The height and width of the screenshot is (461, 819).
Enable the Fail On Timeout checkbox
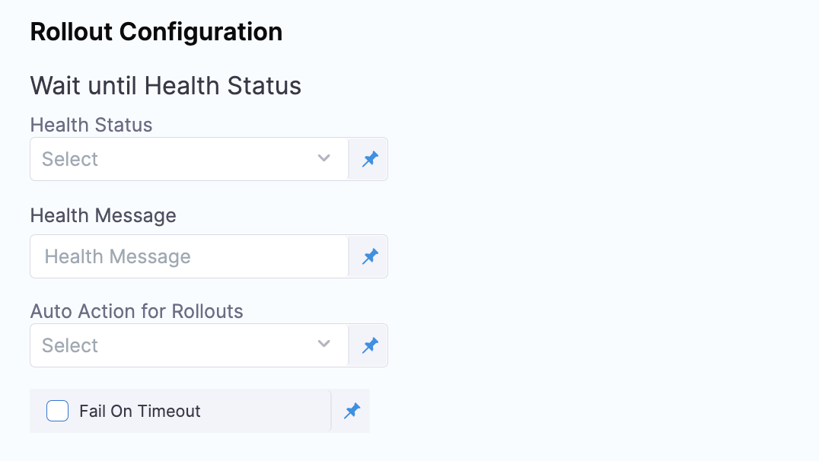(57, 411)
